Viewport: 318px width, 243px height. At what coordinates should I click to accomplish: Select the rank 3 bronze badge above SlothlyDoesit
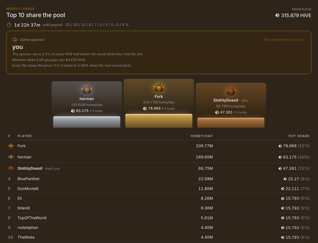pos(231,91)
